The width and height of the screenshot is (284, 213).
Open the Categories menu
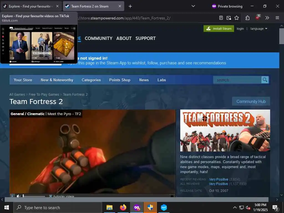coord(91,80)
